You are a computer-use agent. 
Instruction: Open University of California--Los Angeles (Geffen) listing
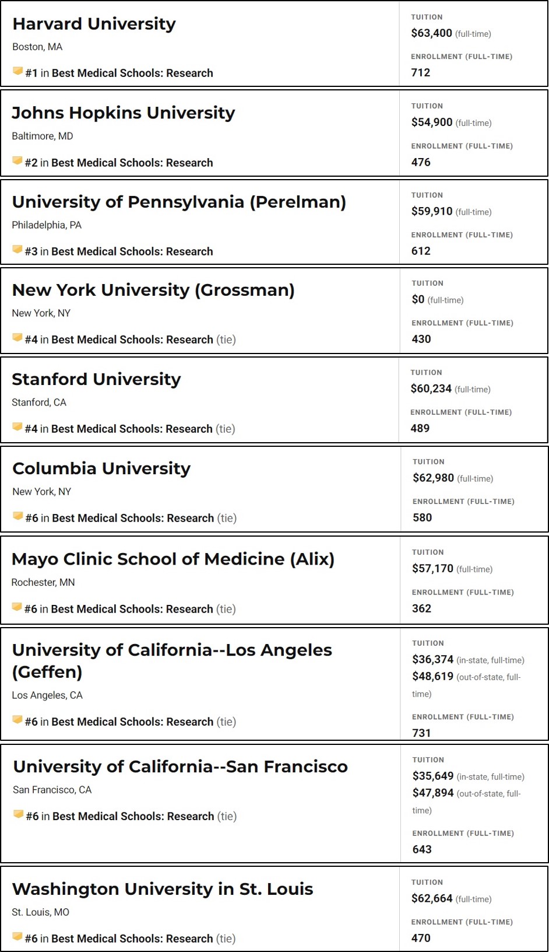tap(172, 661)
